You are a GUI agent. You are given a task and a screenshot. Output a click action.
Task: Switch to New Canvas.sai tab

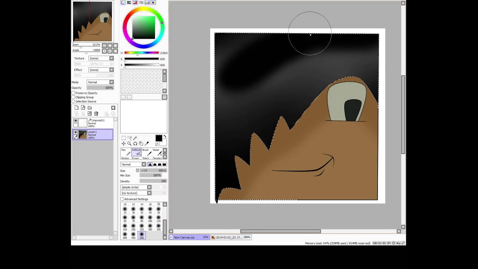pos(189,237)
